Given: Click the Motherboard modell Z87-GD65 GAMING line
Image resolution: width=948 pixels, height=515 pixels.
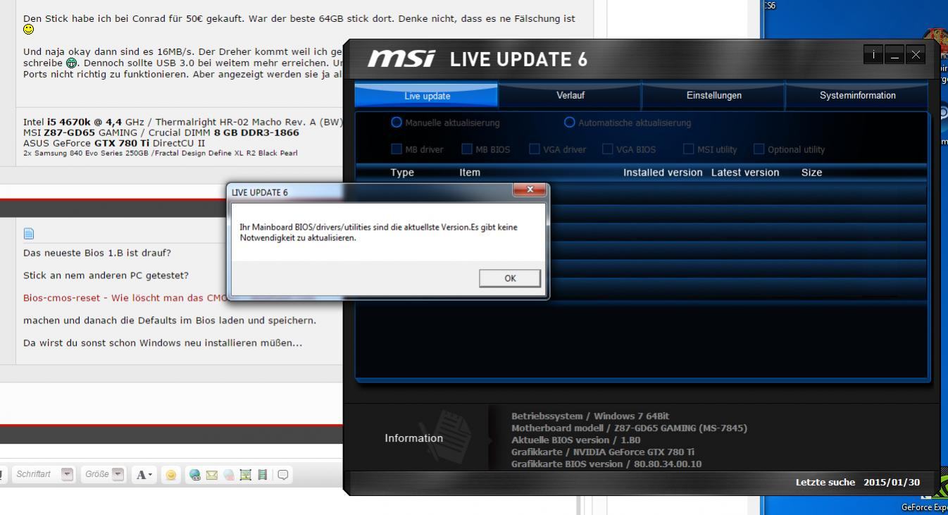Looking at the screenshot, I should point(629,428).
